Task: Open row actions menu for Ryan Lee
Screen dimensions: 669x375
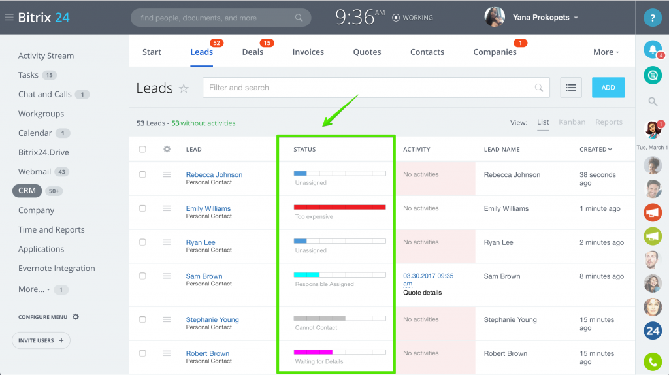Action: click(167, 242)
